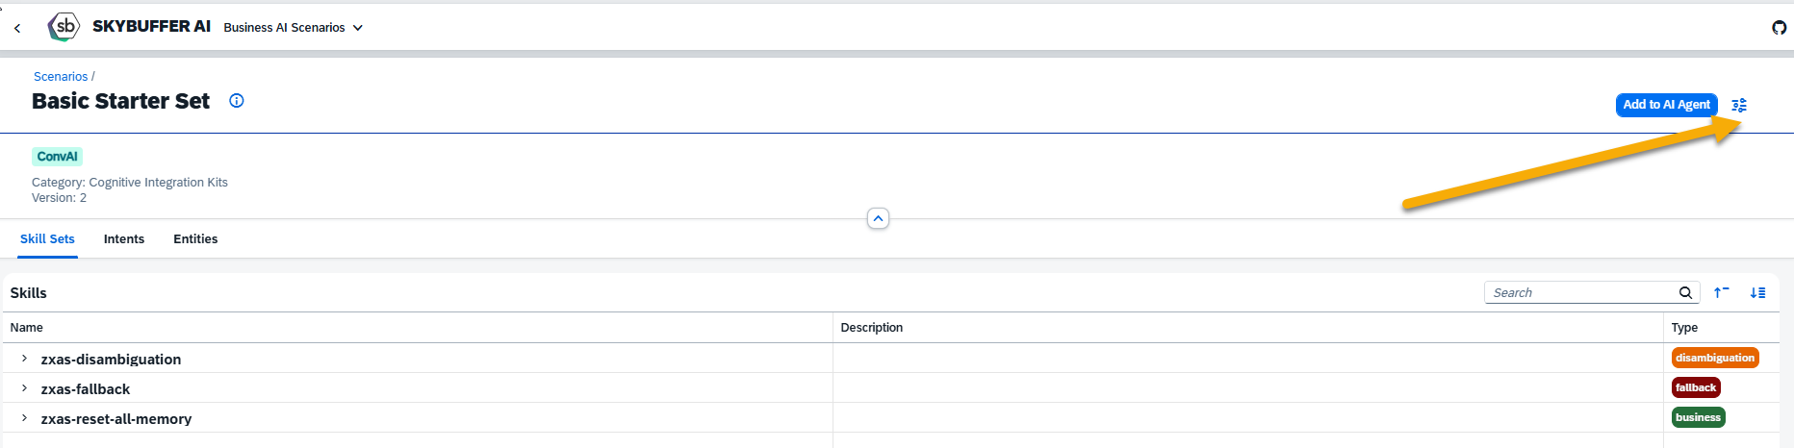This screenshot has height=448, width=1794.
Task: Select the zxas-reset-all-memory skill name
Action: pos(115,418)
